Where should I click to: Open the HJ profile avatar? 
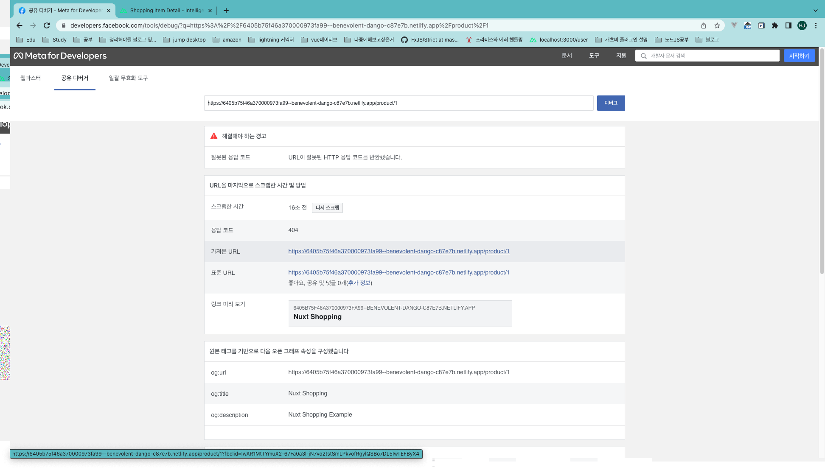[x=802, y=25]
